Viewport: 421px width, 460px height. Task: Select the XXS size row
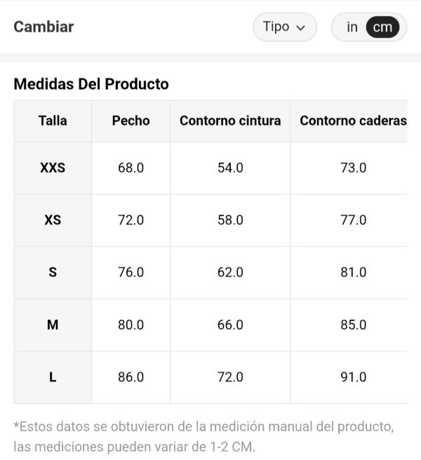[x=53, y=168]
